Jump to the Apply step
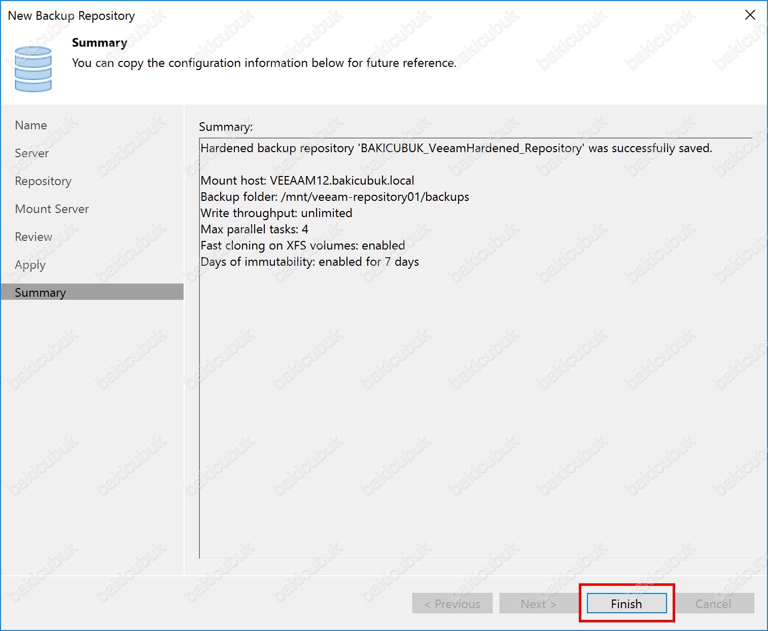Screen dimensions: 768x631 point(30,265)
